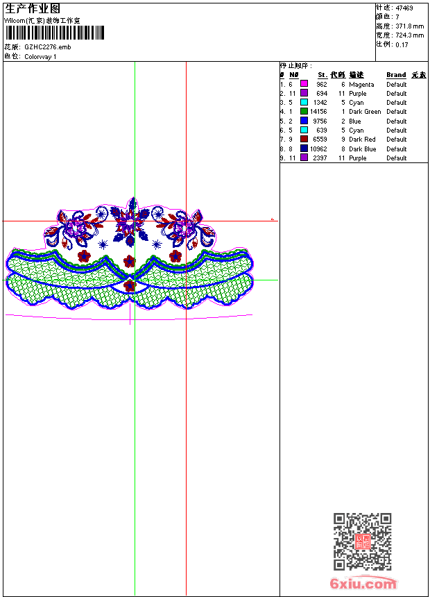Select the height value 371.8 mm
The height and width of the screenshot is (597, 430).
(410, 26)
